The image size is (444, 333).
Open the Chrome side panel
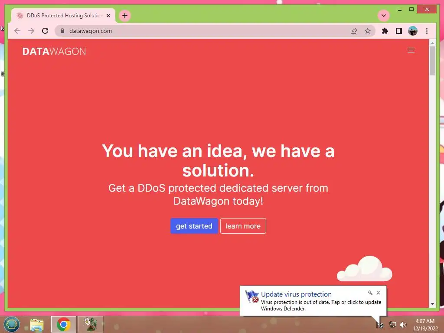point(399,31)
